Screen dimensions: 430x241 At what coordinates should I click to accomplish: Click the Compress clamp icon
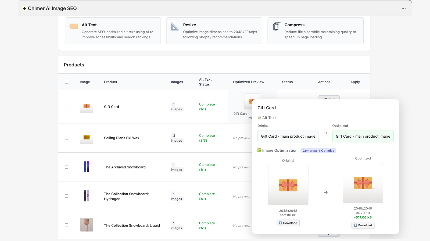pos(276,27)
